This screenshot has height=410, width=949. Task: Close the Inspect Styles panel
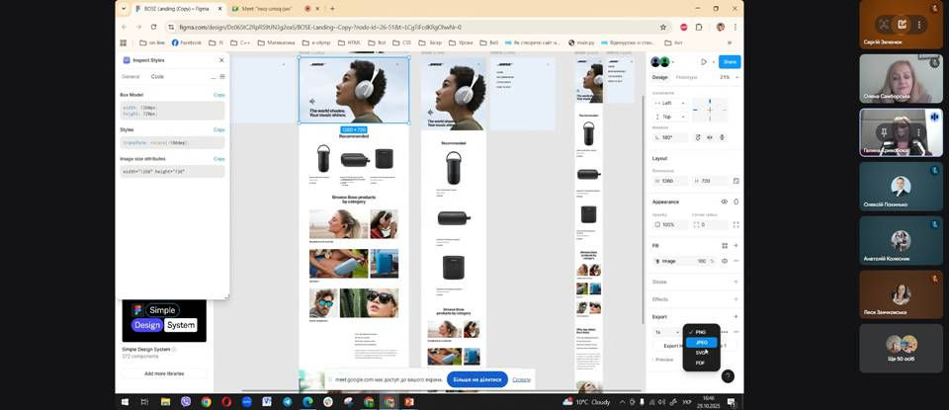(221, 60)
